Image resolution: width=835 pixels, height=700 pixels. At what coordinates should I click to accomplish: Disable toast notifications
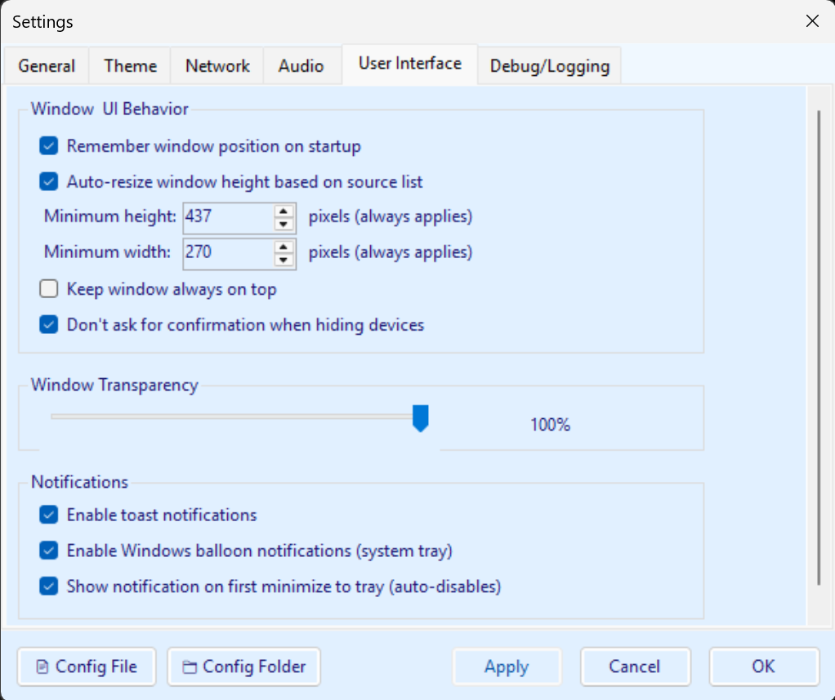pyautogui.click(x=48, y=515)
